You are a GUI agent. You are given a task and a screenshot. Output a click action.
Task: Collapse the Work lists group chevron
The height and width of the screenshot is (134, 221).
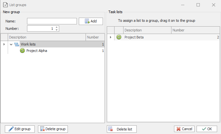point(11,44)
